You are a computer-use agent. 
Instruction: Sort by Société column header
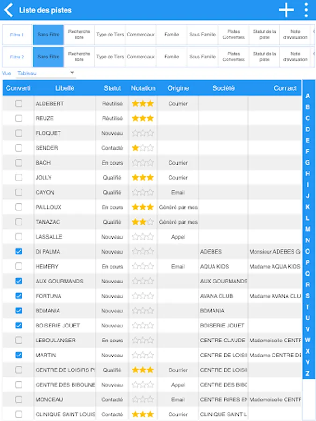coord(224,88)
